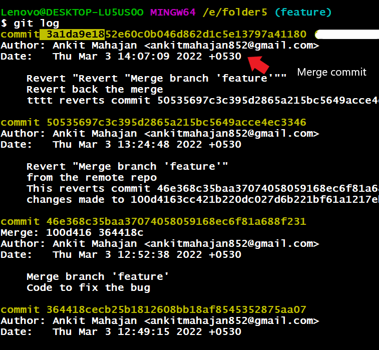Click the date line showing 12:49:15

pyautogui.click(x=121, y=331)
